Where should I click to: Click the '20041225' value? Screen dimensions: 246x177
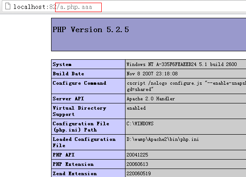coord(137,155)
